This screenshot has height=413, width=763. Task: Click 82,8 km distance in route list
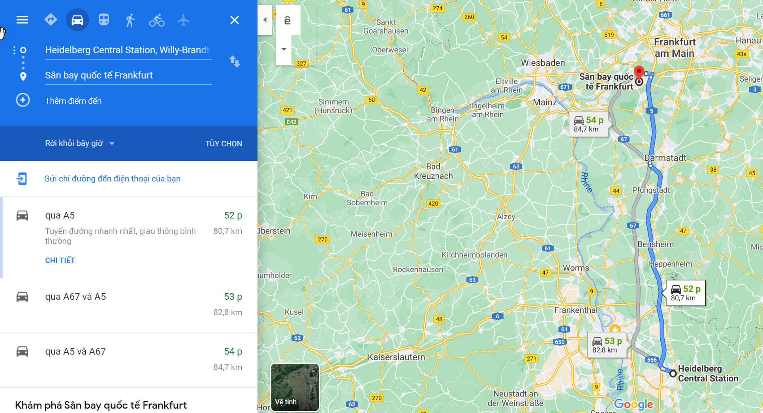(x=228, y=312)
